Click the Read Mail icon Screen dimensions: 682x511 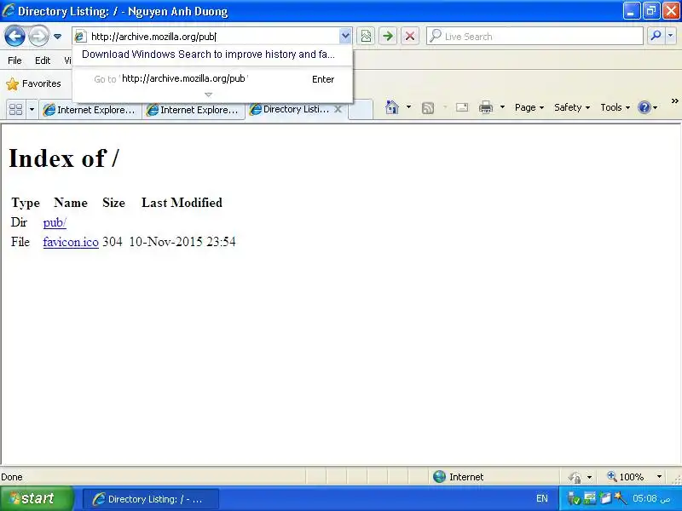click(x=462, y=107)
